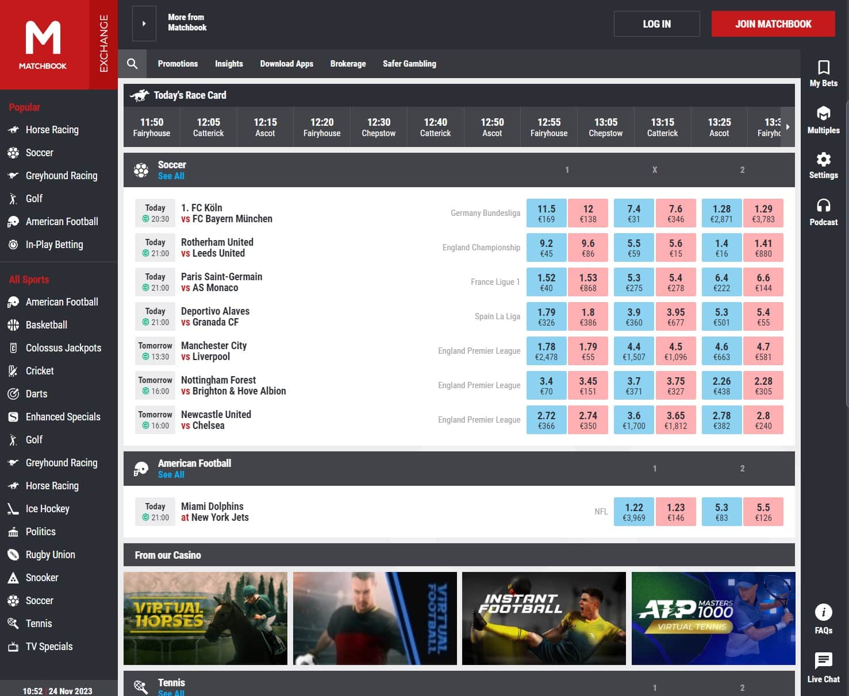Open the Safer Gambling menu item
The height and width of the screenshot is (696, 849).
[x=409, y=64]
